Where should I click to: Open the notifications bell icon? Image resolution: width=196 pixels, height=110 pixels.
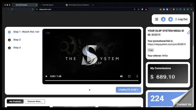coord(171,19)
